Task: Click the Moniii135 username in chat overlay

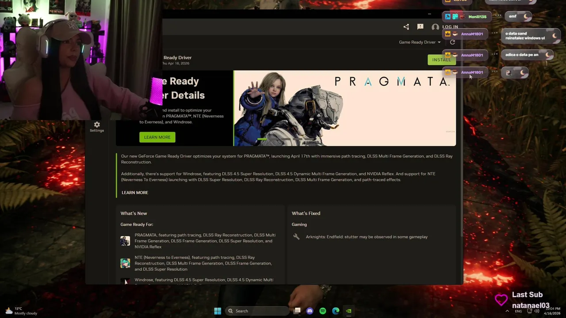Action: [477, 17]
